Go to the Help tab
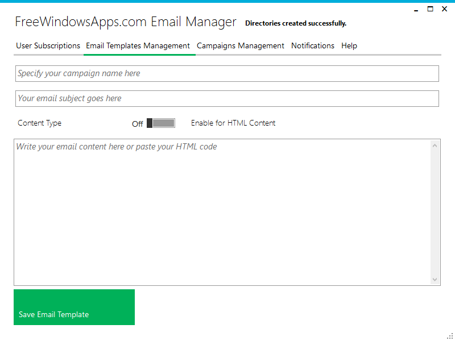Viewport: 455px width, 341px height. pyautogui.click(x=349, y=46)
